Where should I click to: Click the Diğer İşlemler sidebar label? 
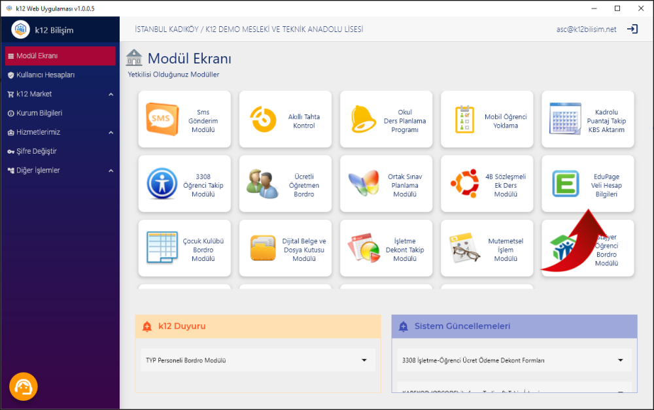38,170
